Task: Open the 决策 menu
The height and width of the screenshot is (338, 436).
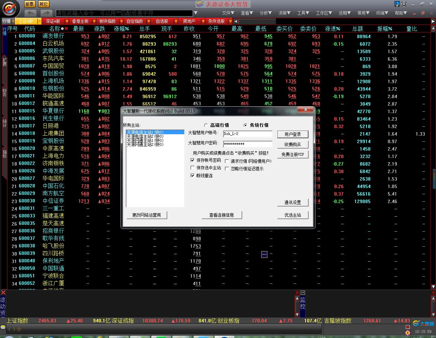Action: pyautogui.click(x=284, y=13)
